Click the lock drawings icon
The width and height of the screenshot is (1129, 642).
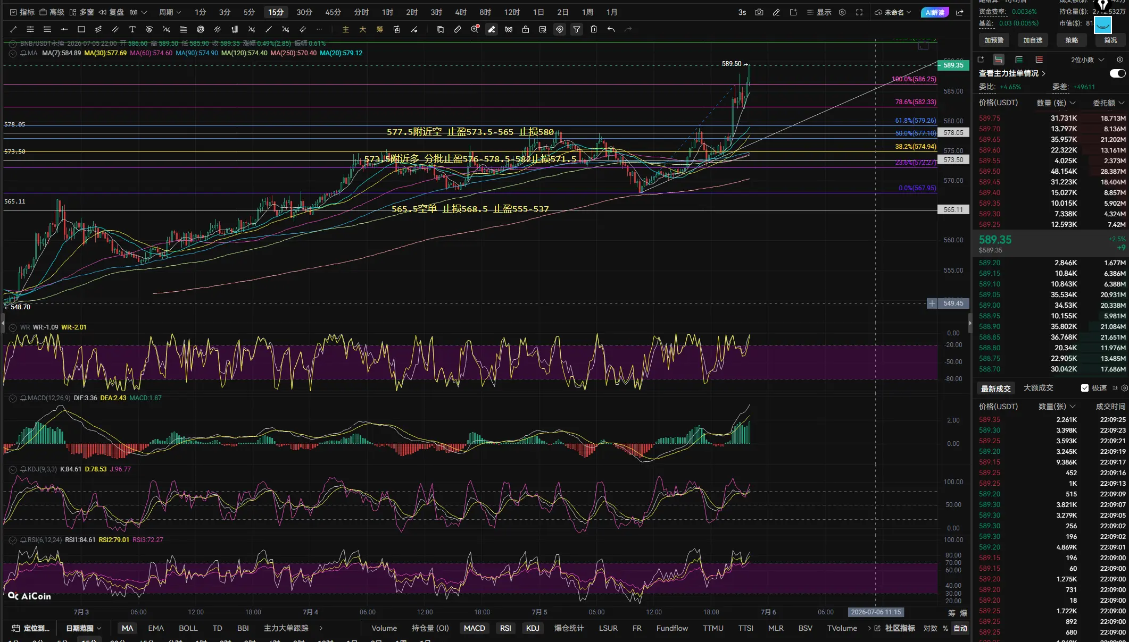526,29
